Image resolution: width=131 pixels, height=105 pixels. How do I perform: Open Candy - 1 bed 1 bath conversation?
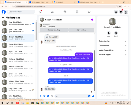(18, 45)
